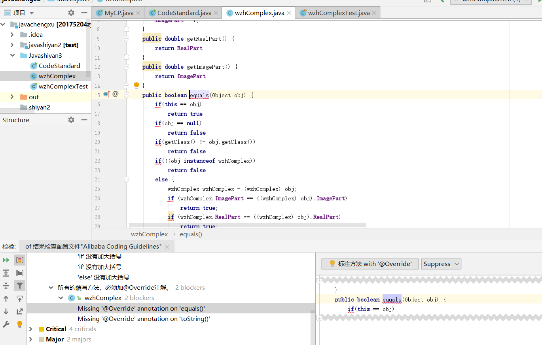Click wzhComplex in the breadcrumb bar

pyautogui.click(x=150, y=234)
